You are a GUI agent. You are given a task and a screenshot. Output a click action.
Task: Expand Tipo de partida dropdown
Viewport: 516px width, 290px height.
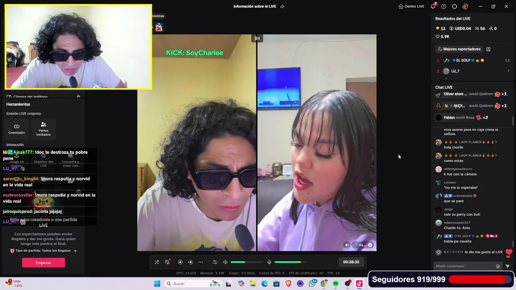(x=75, y=251)
